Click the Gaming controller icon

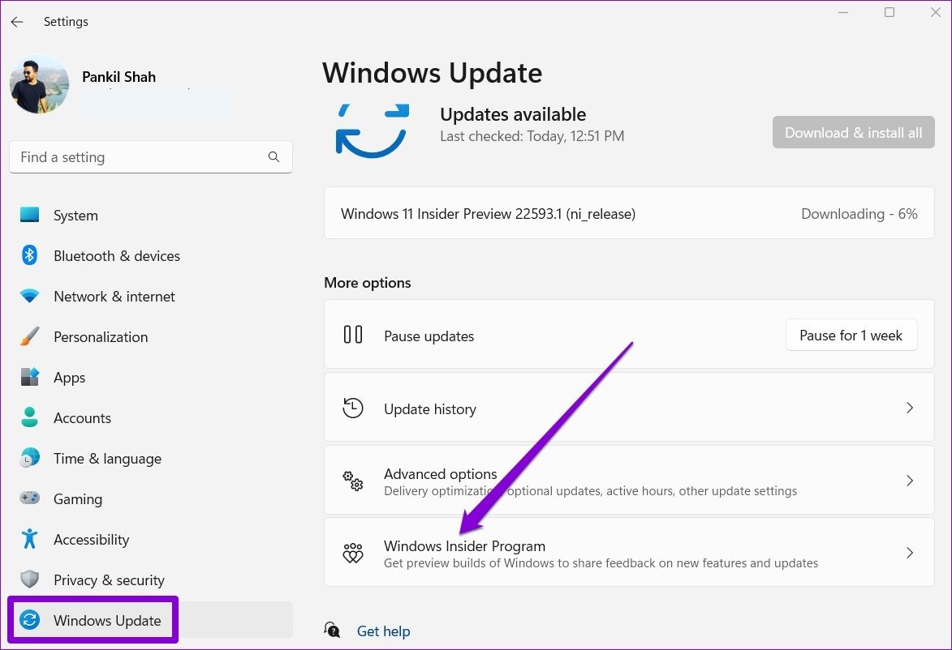(29, 498)
